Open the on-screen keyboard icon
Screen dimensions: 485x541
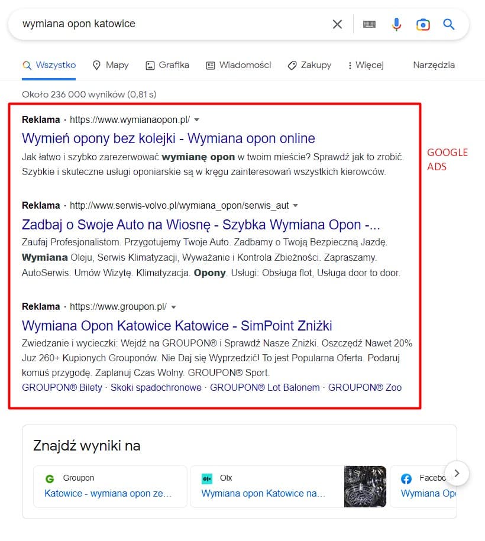click(x=369, y=24)
